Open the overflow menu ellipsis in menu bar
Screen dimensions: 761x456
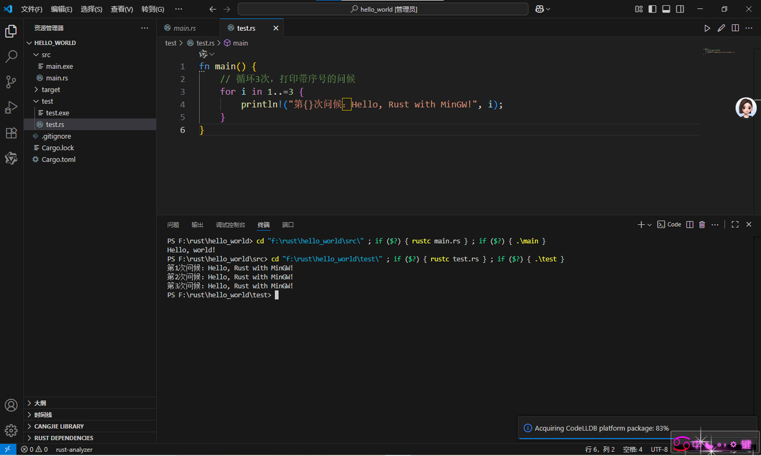pyautogui.click(x=179, y=9)
